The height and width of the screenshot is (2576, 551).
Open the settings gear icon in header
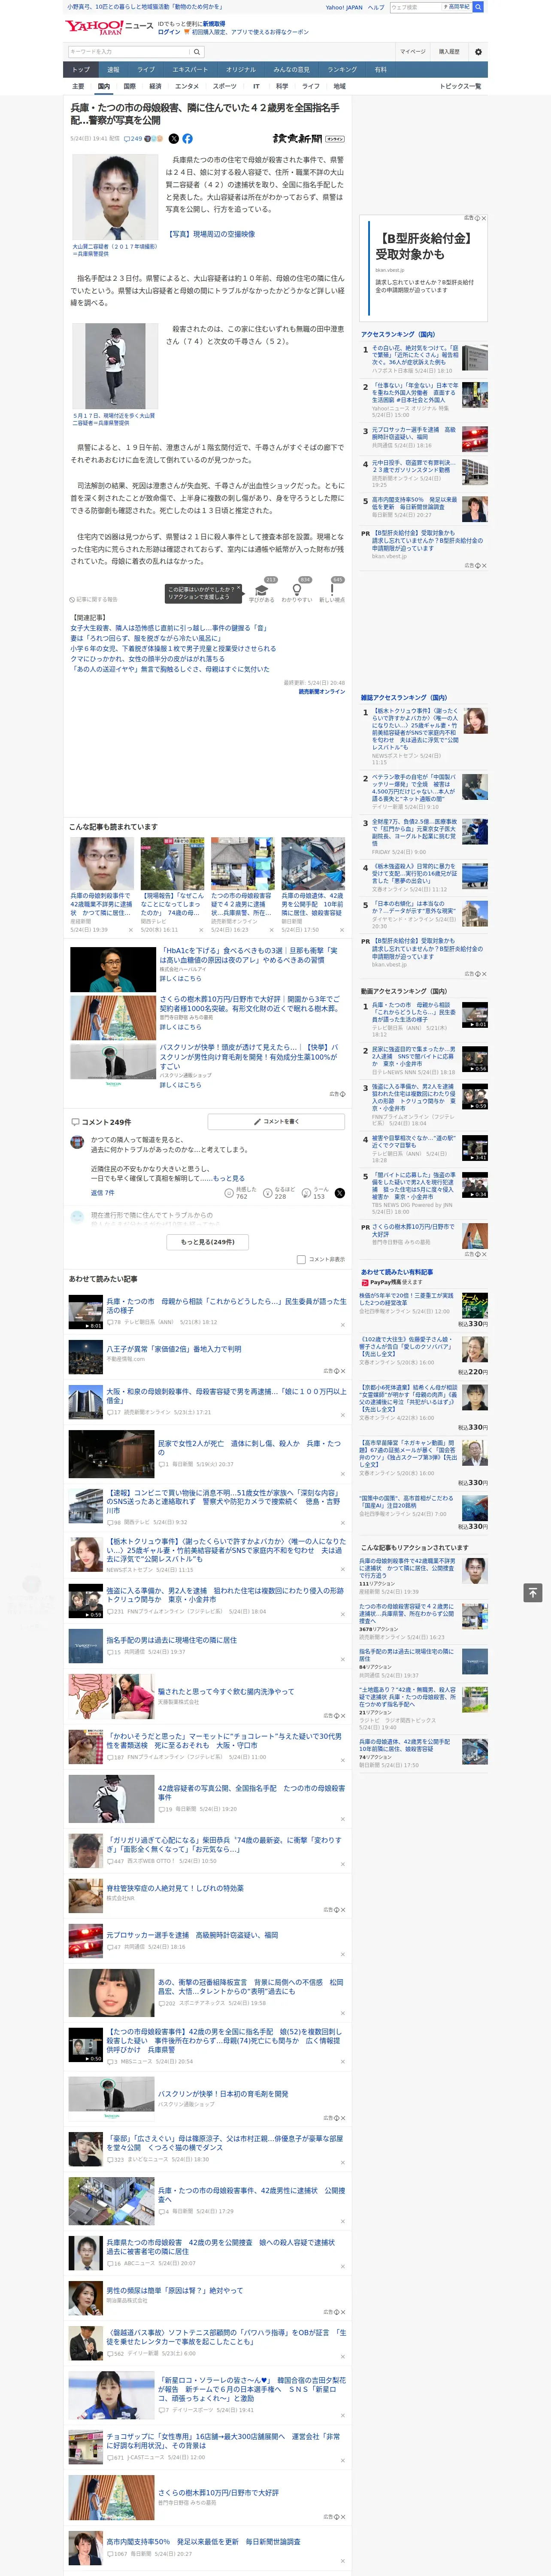pos(478,51)
